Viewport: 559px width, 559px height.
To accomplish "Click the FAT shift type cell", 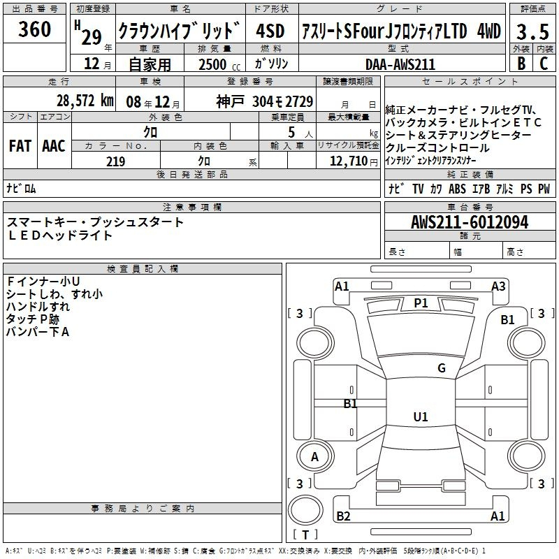I will pyautogui.click(x=20, y=146).
